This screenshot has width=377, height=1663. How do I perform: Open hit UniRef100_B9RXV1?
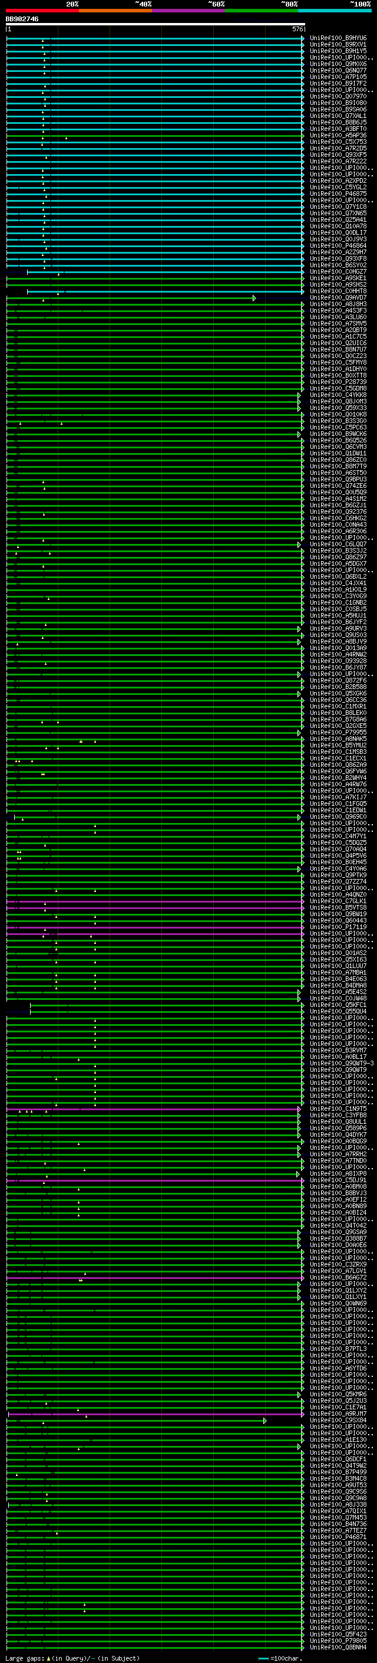coord(338,45)
